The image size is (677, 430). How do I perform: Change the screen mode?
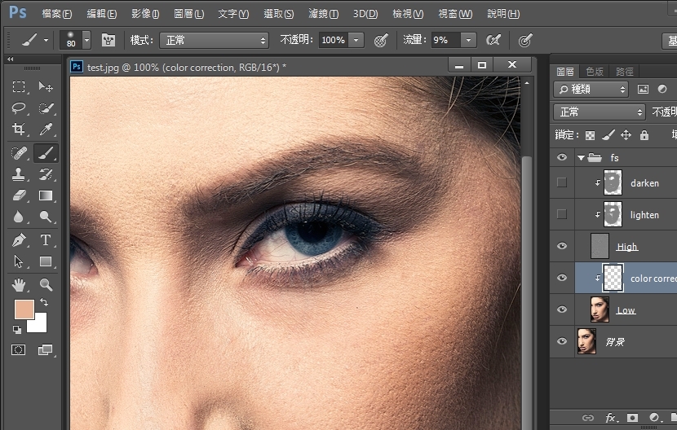[x=45, y=349]
